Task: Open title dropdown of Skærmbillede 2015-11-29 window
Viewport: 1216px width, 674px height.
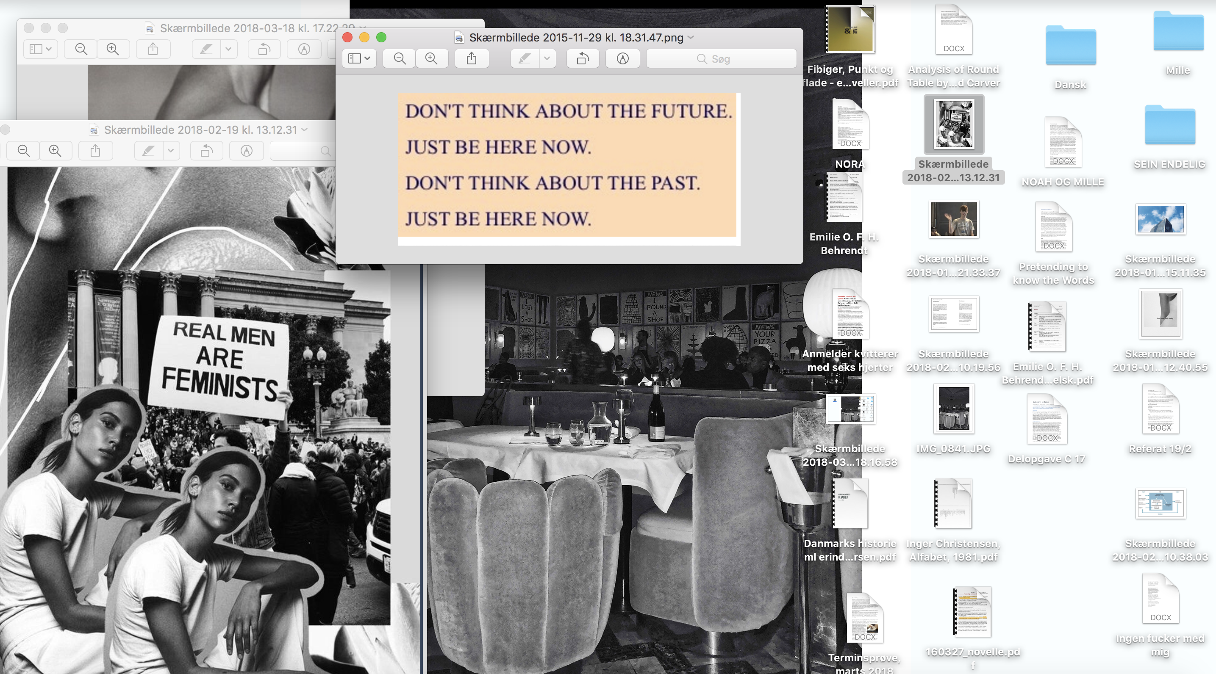Action: 691,37
